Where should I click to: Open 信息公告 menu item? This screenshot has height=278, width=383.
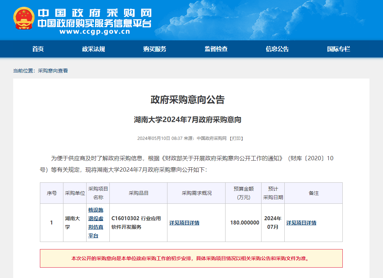[277, 49]
